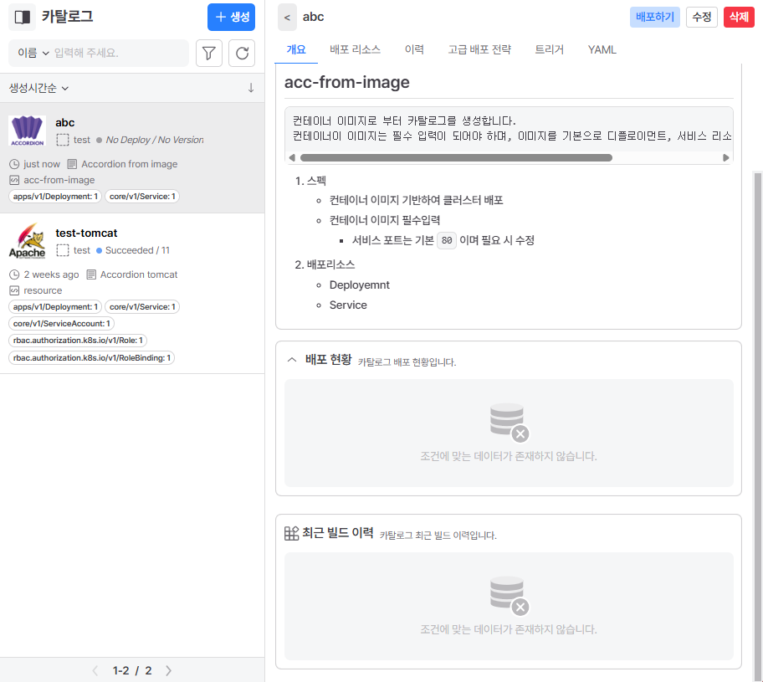Open the YAML tab
This screenshot has width=763, height=682.
coord(602,49)
